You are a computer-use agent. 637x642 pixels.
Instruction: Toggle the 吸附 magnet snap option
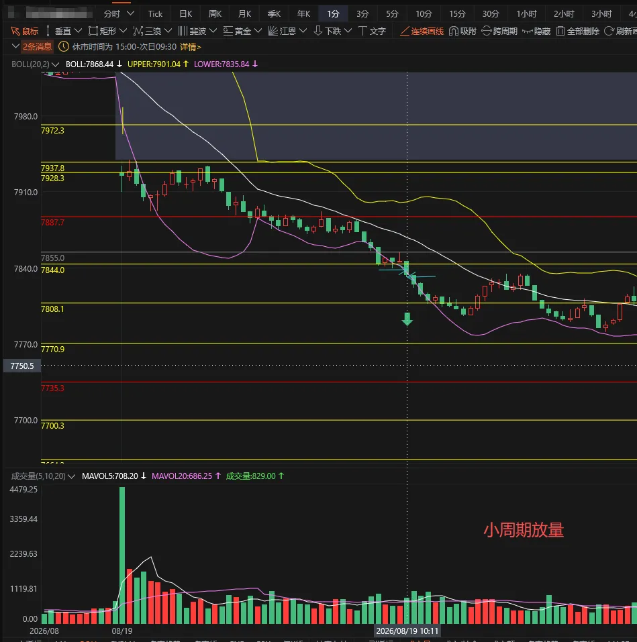(x=463, y=31)
